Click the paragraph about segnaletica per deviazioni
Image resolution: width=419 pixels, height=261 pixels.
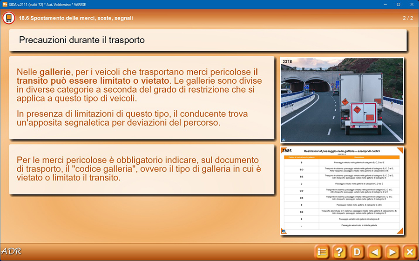click(132, 118)
